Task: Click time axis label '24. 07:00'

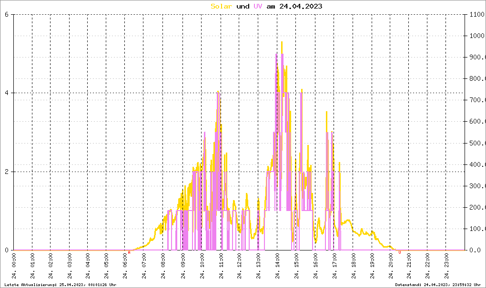Action: point(144,266)
